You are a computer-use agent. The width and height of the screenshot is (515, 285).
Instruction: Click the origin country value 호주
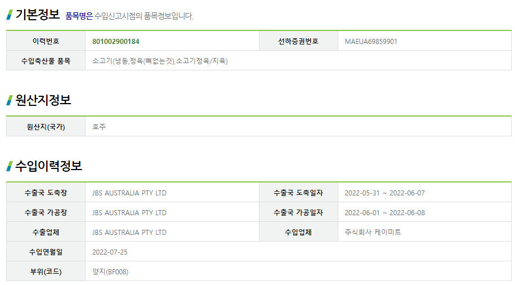(99, 127)
